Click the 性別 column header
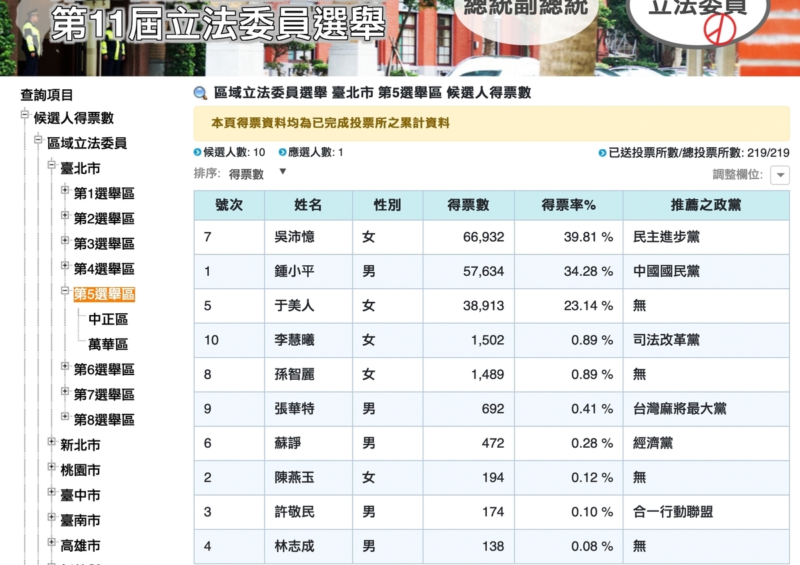Image resolution: width=800 pixels, height=565 pixels. click(388, 205)
